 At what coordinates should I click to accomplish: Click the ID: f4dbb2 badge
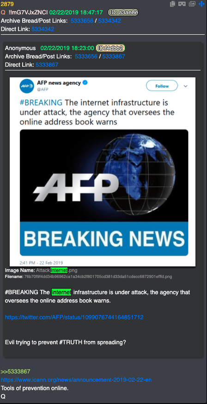point(111,48)
